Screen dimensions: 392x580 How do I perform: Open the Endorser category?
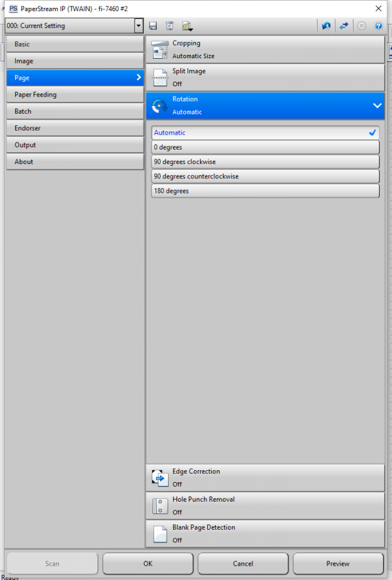[x=74, y=128]
